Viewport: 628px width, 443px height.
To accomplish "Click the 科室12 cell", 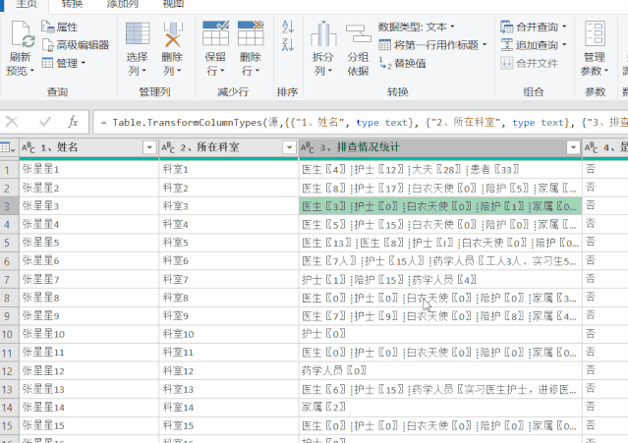I will coord(229,370).
